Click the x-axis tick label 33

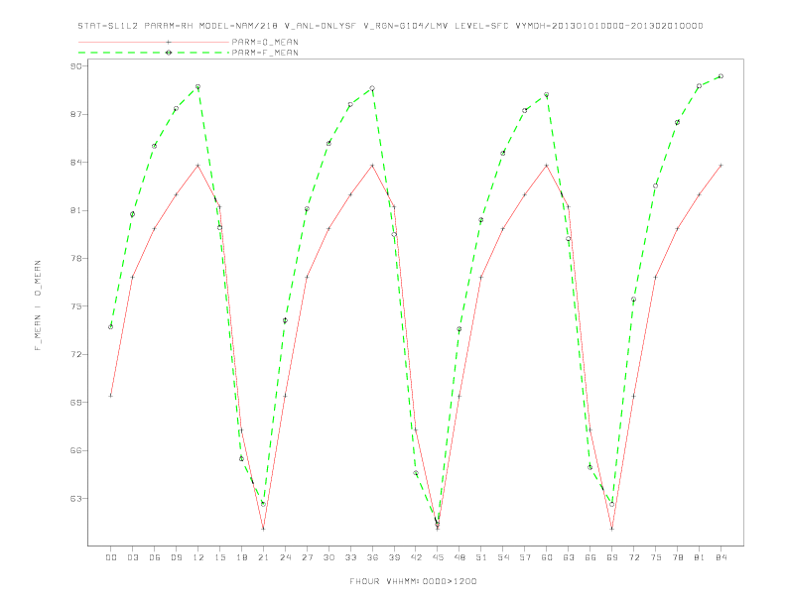(350, 557)
